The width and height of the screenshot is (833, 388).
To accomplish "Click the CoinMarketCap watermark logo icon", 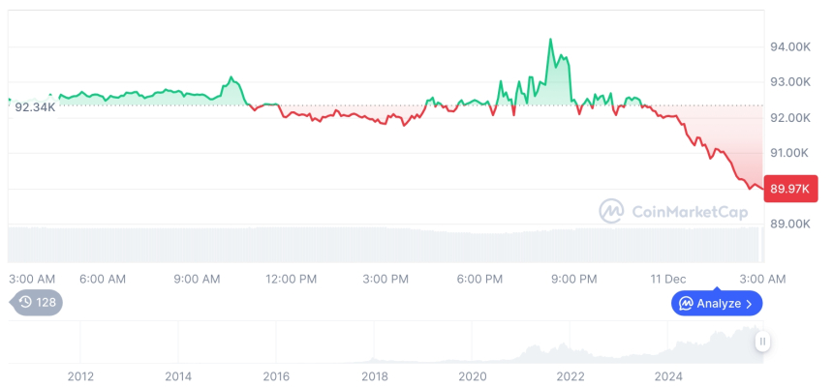I will point(612,211).
